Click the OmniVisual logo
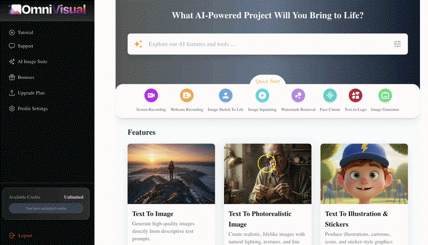This screenshot has height=245, width=428. pos(47,10)
